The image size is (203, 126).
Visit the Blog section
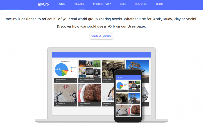(159, 4)
